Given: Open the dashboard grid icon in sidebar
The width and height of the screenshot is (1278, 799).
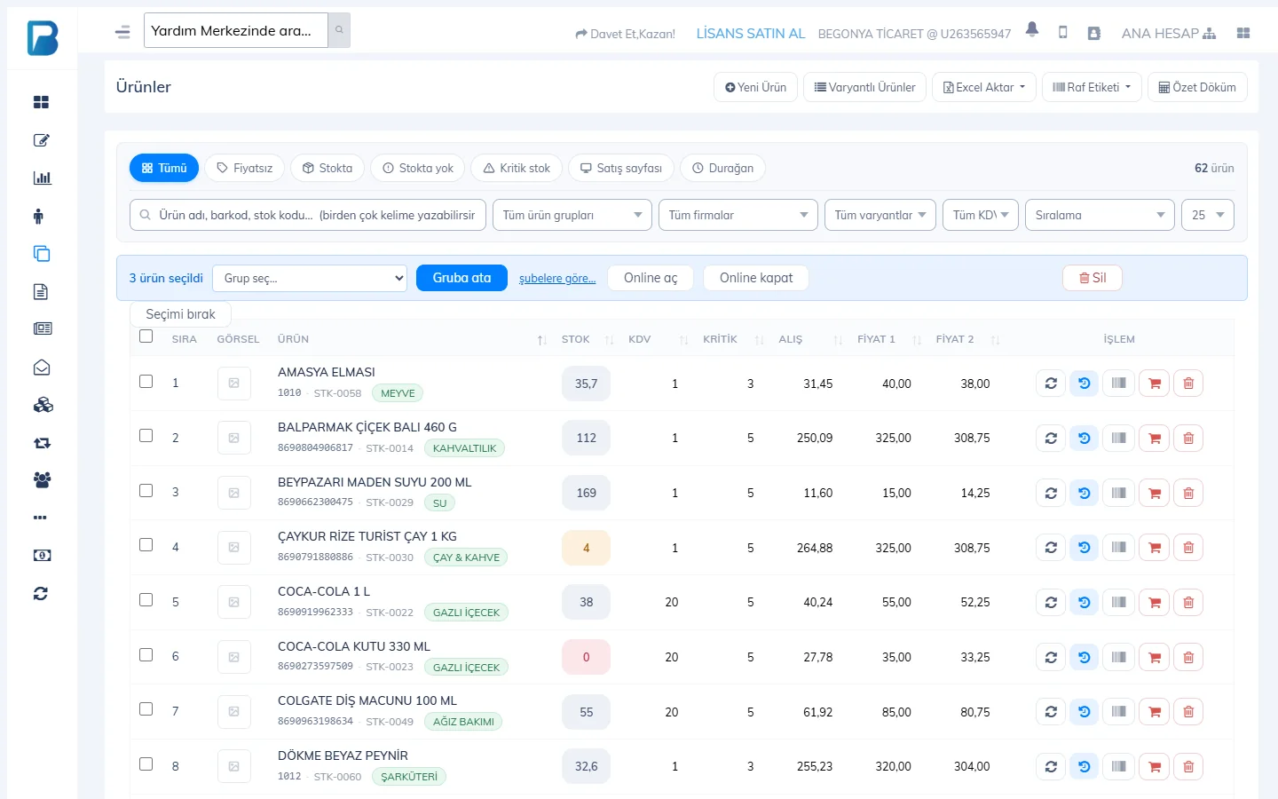Looking at the screenshot, I should tap(41, 102).
